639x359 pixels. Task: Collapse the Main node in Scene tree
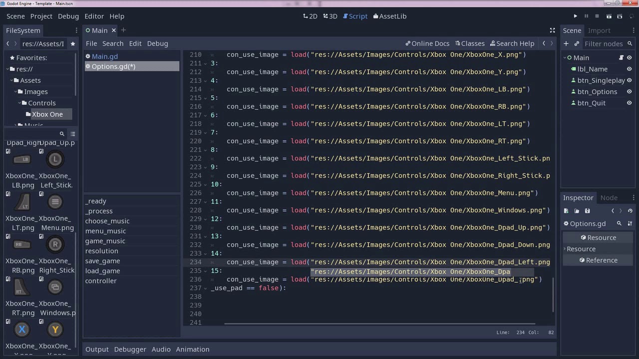[565, 58]
